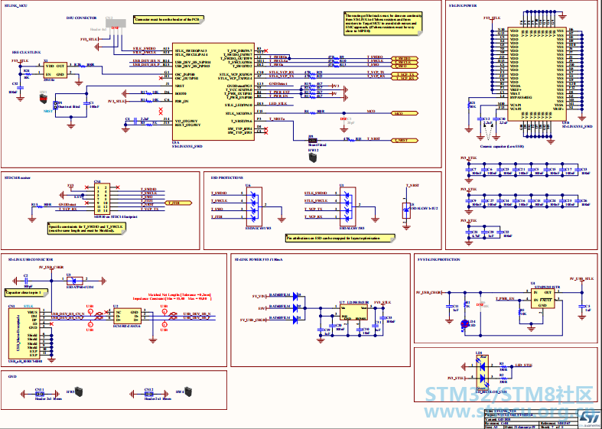Click the GND section title

[12, 377]
